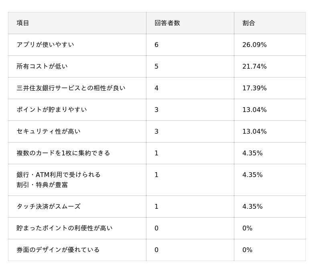The width and height of the screenshot is (321, 273).
Task: Click the 回答者数 column header
Action: point(167,23)
